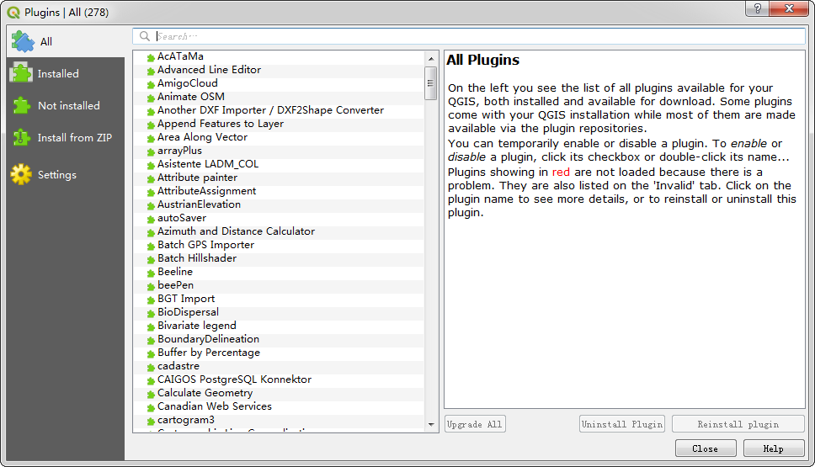Click the plugin icon beside BGT Import
The width and height of the screenshot is (815, 467).
(151, 300)
